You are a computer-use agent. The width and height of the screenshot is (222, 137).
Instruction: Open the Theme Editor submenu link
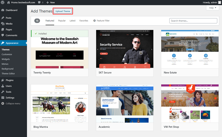pyautogui.click(x=8, y=74)
